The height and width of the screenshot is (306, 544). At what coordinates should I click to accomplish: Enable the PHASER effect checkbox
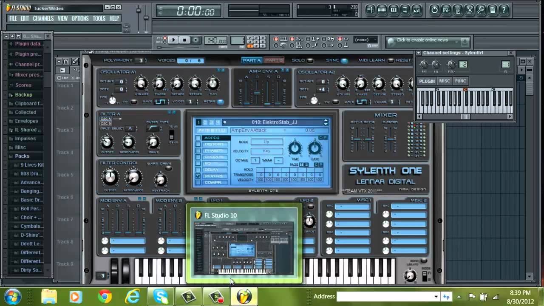(x=198, y=150)
